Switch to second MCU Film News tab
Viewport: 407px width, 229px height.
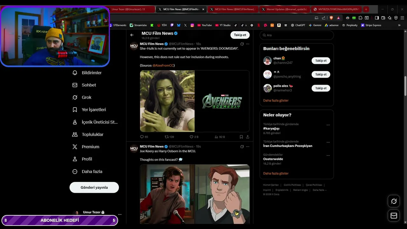(x=233, y=9)
